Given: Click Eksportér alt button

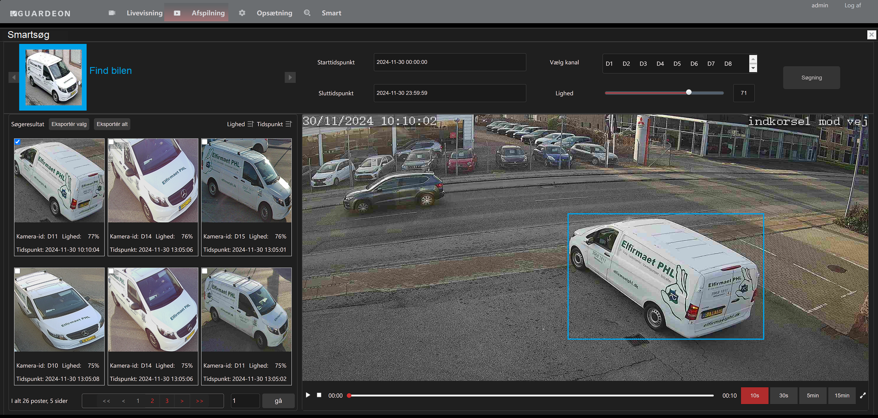Looking at the screenshot, I should coord(112,124).
